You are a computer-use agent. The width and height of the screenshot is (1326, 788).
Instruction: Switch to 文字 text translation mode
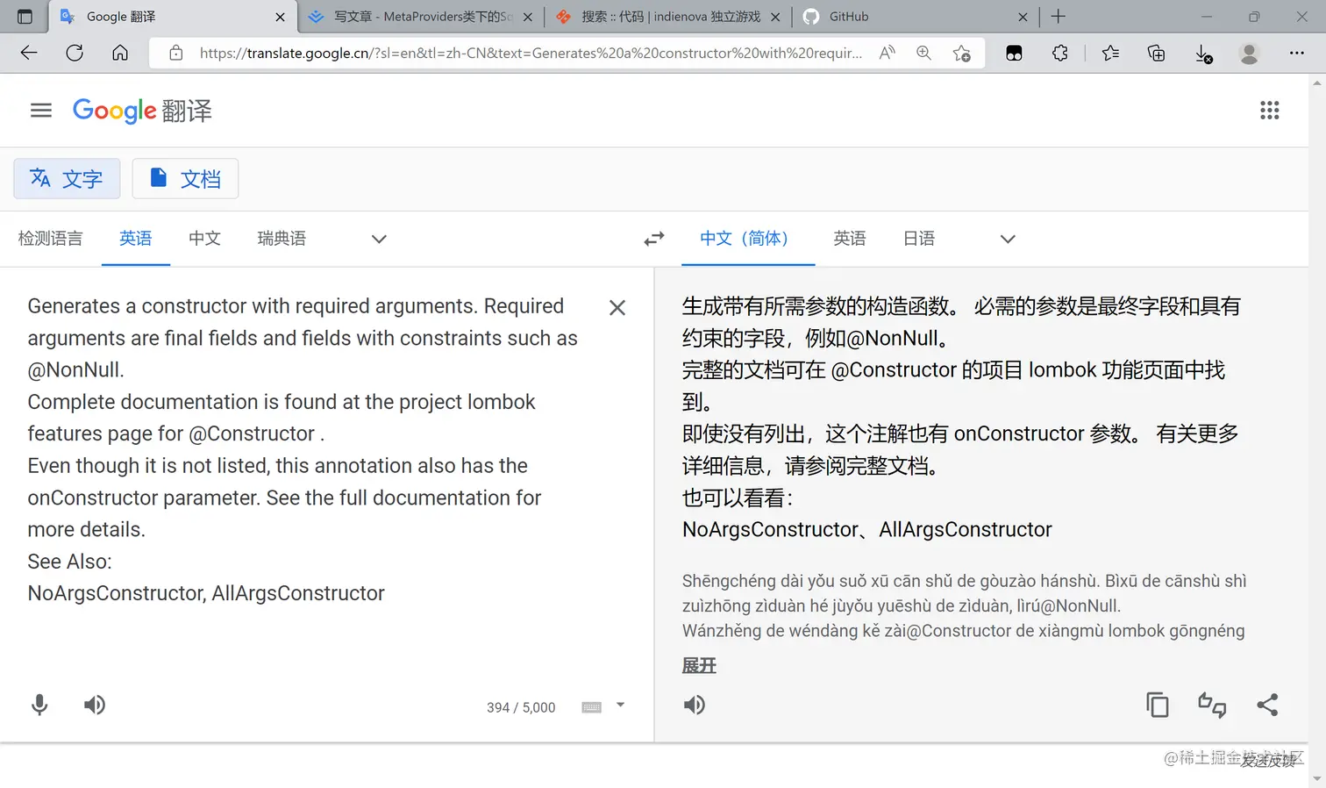coord(67,179)
